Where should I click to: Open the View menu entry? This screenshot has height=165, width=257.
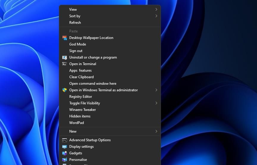pyautogui.click(x=110, y=10)
